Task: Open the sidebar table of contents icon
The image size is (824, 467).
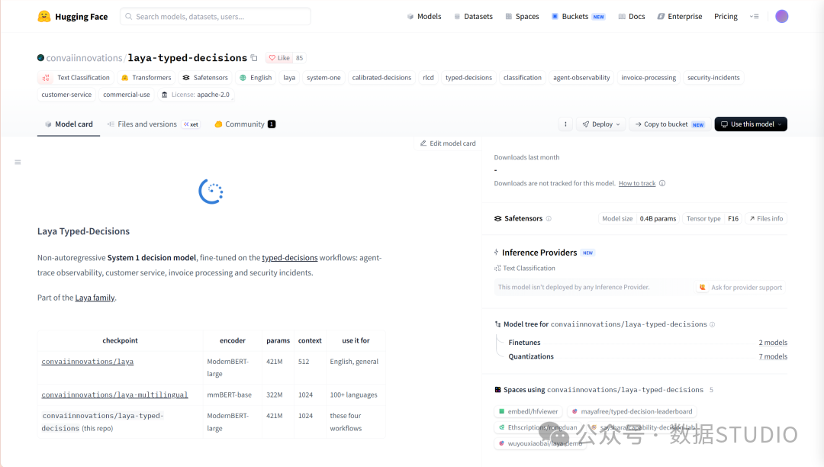Action: point(18,163)
